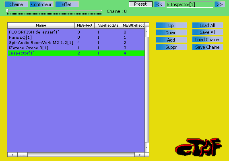Move effect down with Down button
Screen dimensions: 229x161
(171, 33)
